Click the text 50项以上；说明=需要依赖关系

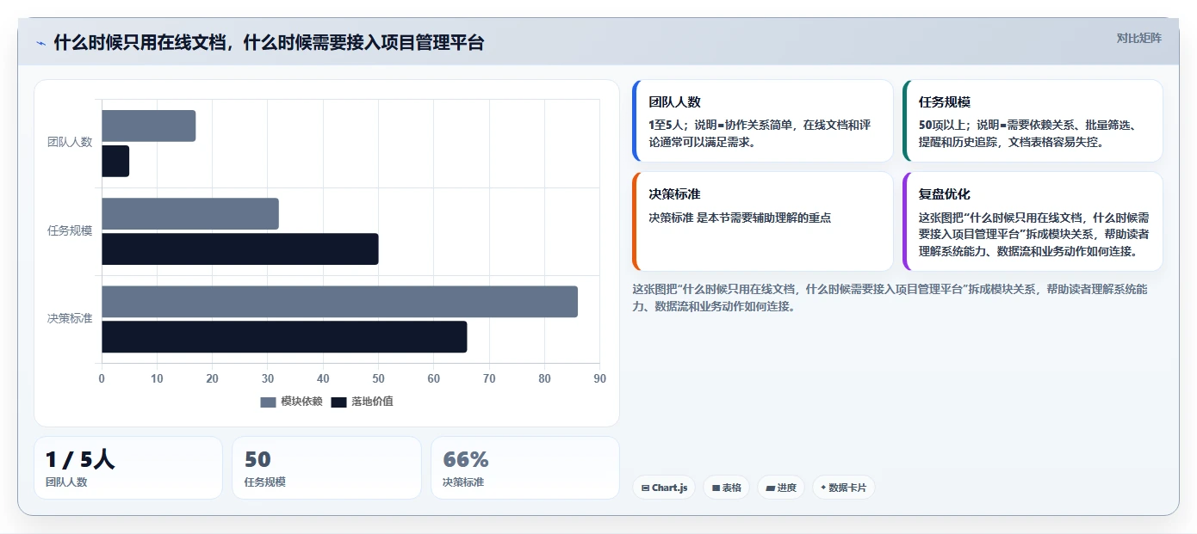[x=995, y=125]
